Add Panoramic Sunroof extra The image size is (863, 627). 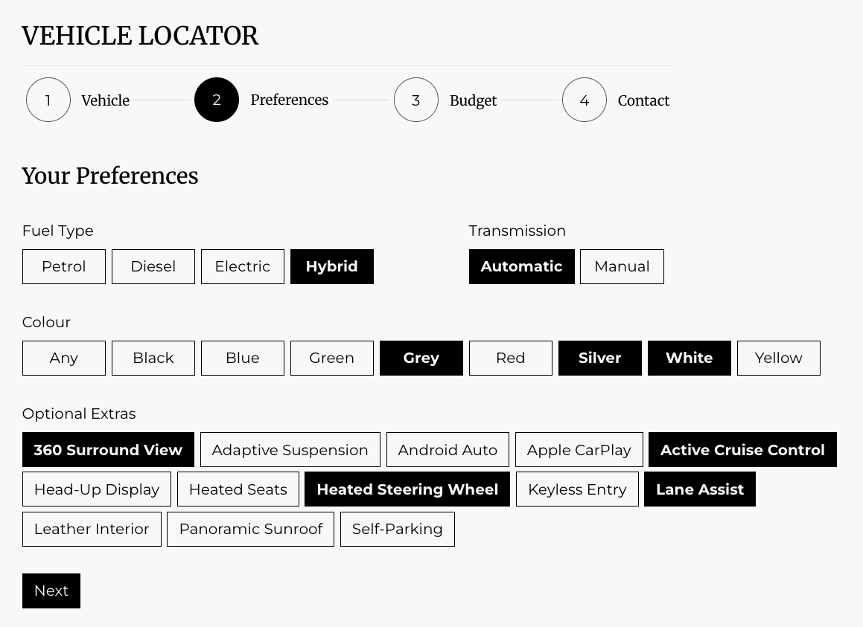[251, 529]
